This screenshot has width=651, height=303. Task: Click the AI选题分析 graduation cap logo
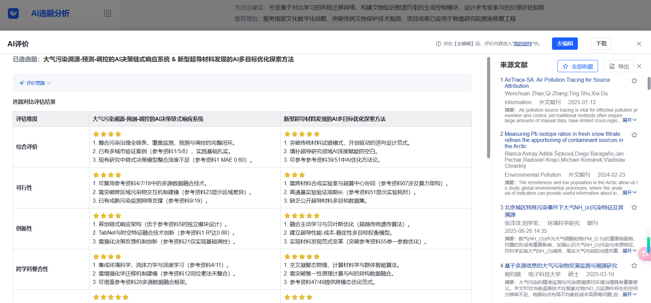click(x=13, y=14)
